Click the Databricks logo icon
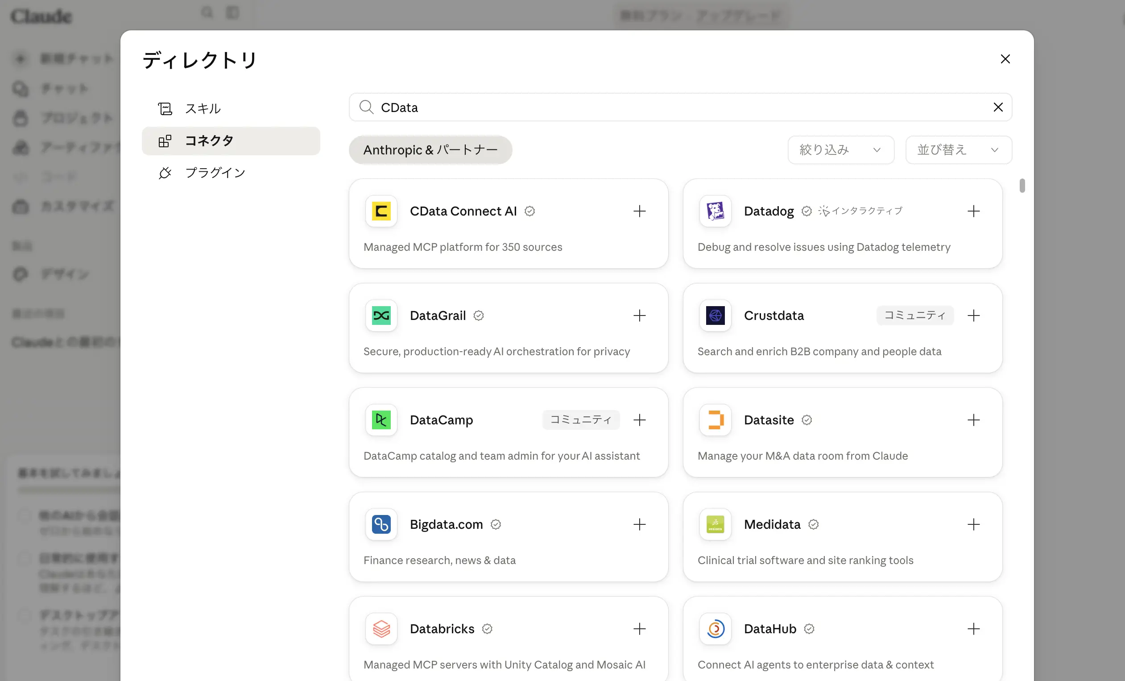This screenshot has width=1125, height=681. tap(381, 629)
